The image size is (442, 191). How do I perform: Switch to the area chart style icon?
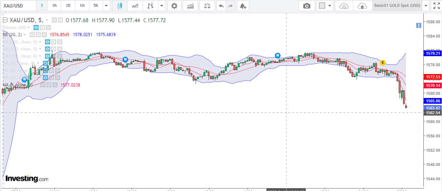tap(135, 6)
